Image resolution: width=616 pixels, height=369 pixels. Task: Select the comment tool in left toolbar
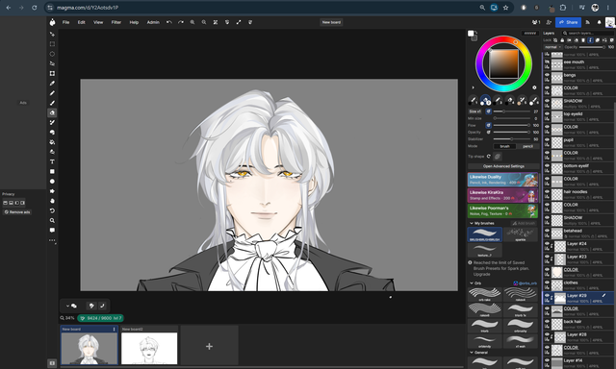pos(52,231)
